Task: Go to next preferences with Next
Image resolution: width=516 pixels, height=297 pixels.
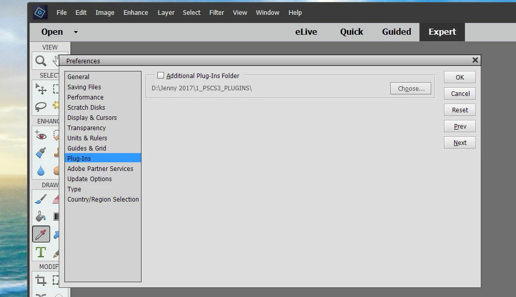Action: point(460,142)
